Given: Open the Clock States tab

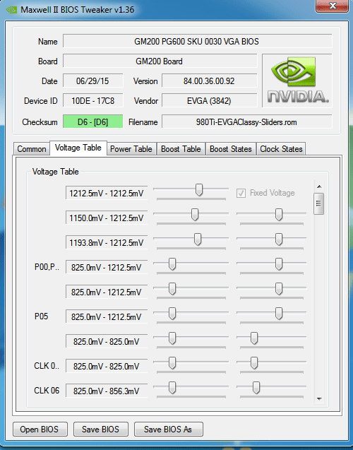Looking at the screenshot, I should coord(281,149).
